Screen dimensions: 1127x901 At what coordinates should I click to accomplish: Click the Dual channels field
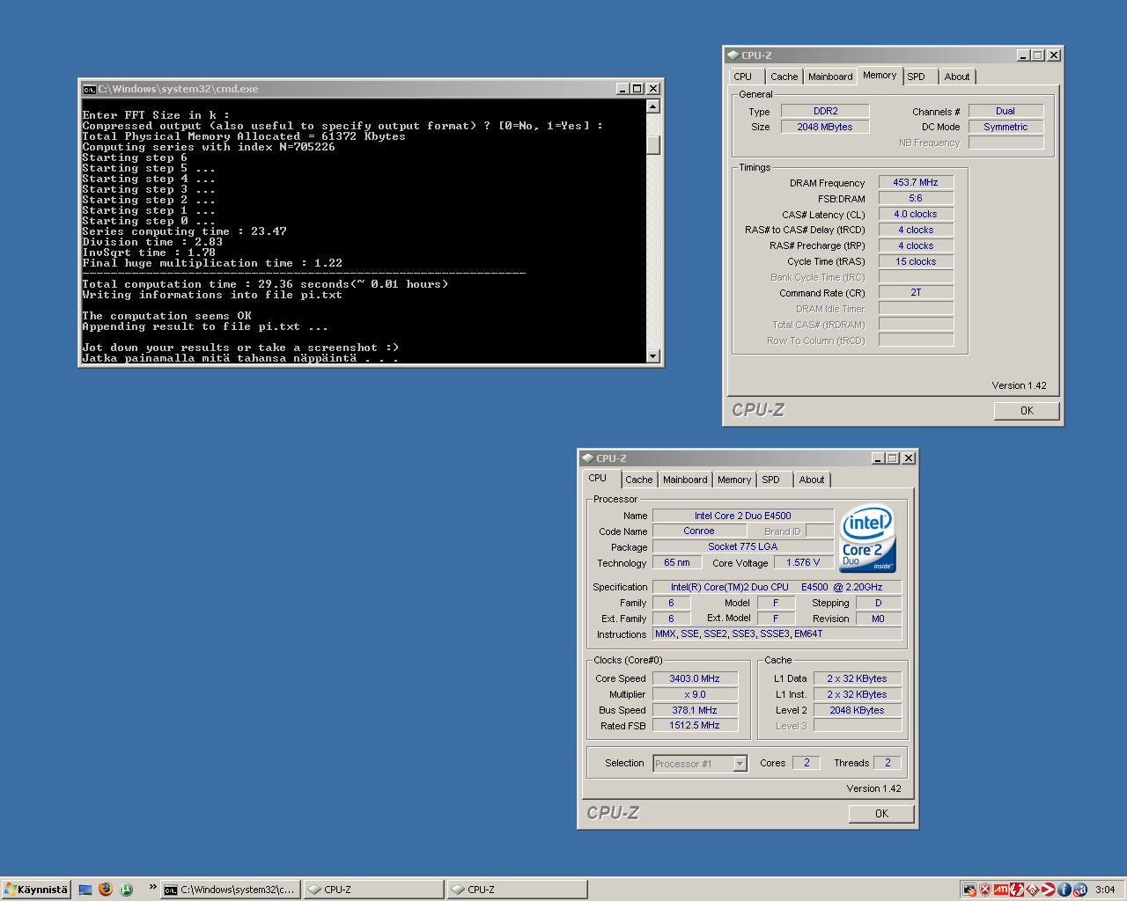(1005, 111)
